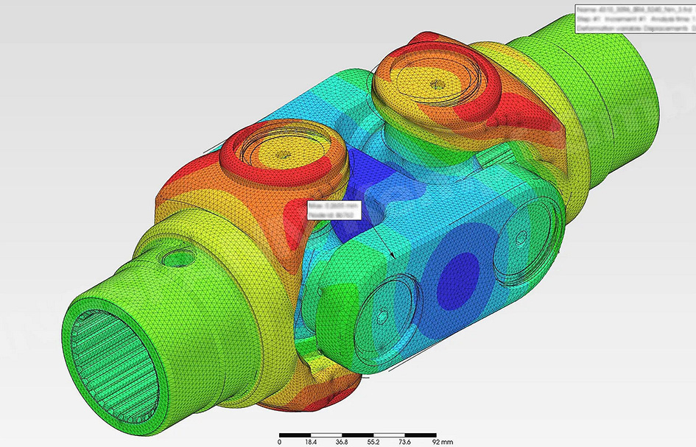Select the Max displacement node annotation label
Image resolution: width=696 pixels, height=447 pixels.
[334, 210]
